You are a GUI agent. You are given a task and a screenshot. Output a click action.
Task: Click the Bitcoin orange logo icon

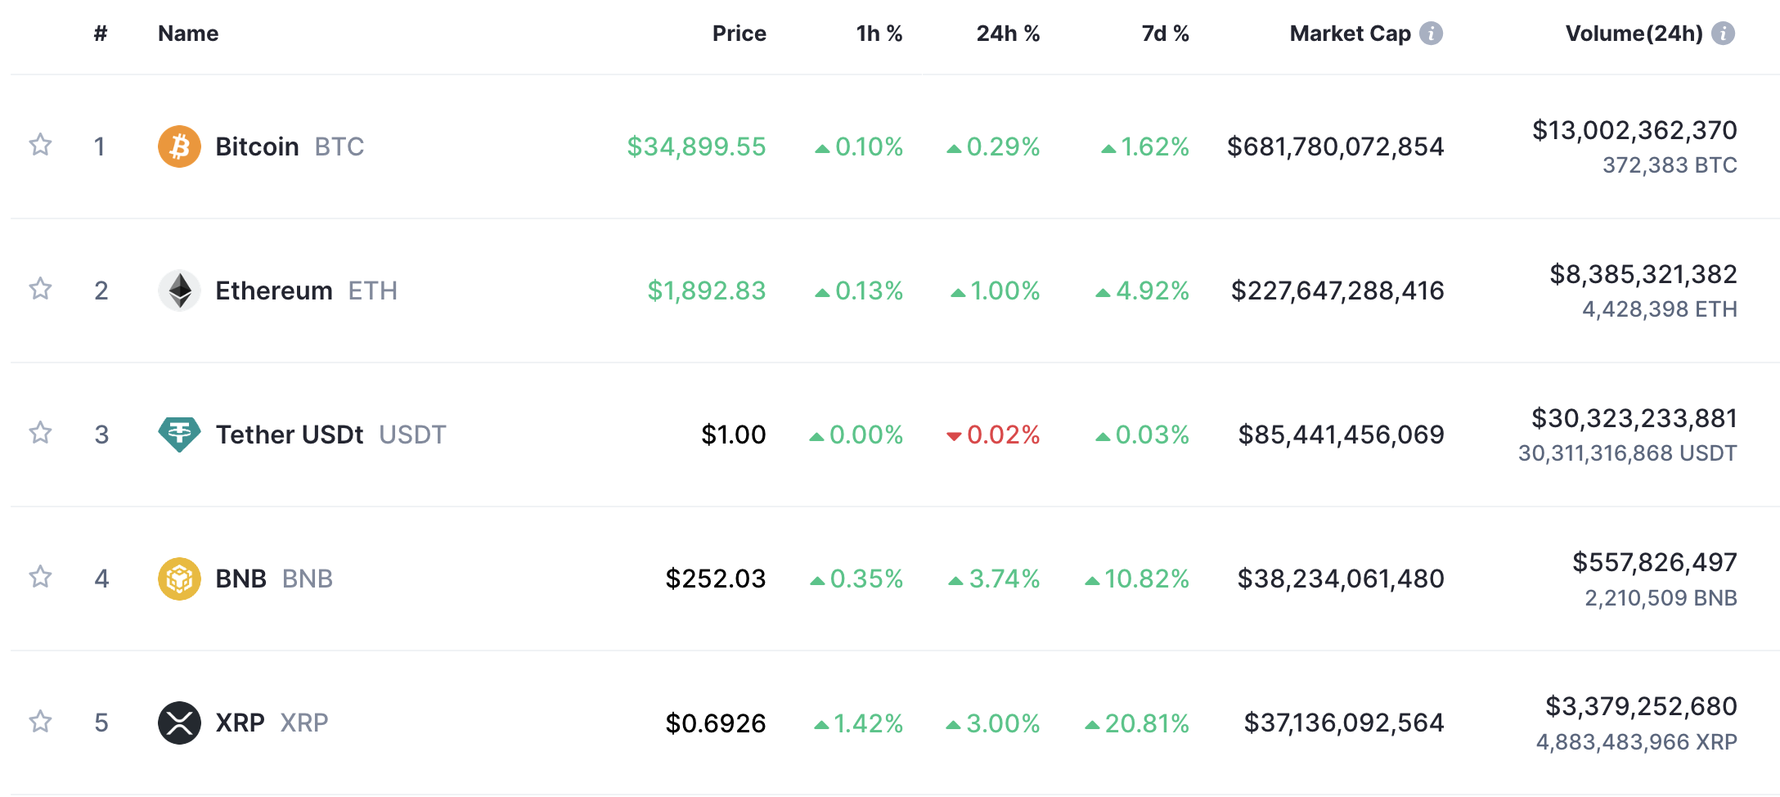point(179,146)
